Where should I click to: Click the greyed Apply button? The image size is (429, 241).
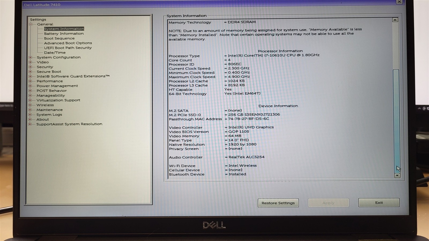coord(328,203)
